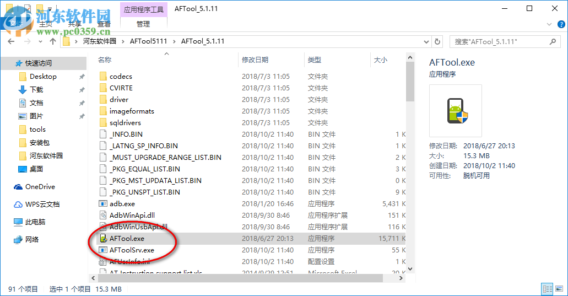Sort by the 类型 column header

[x=315, y=60]
